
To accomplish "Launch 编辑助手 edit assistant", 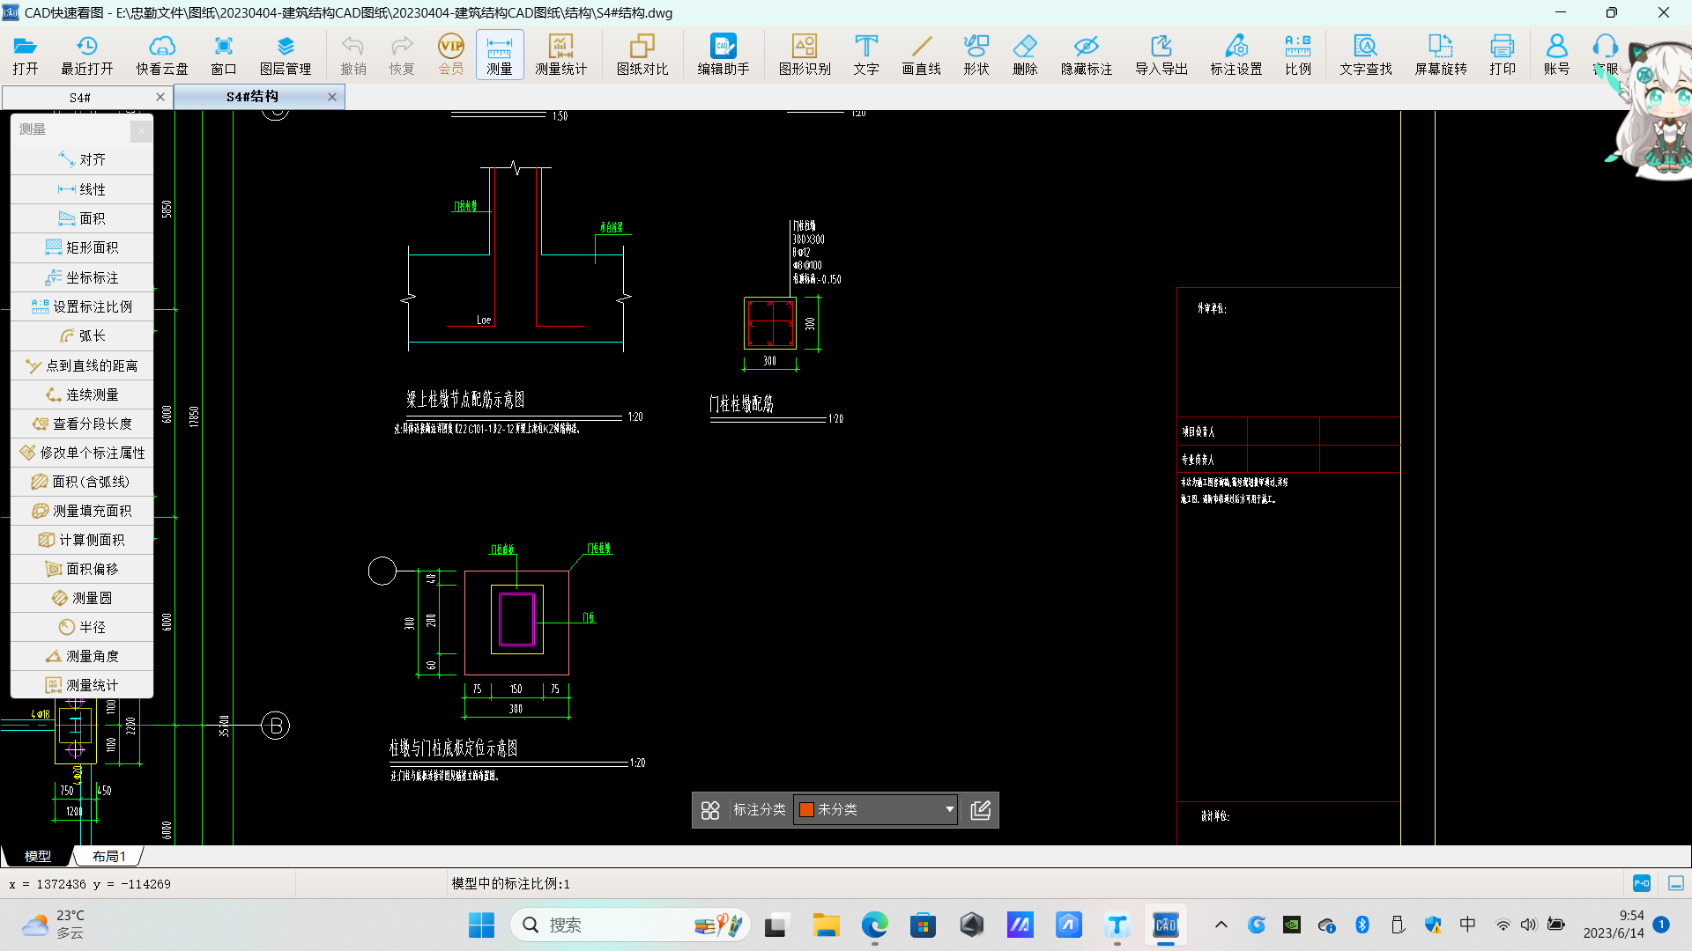I will pos(724,55).
